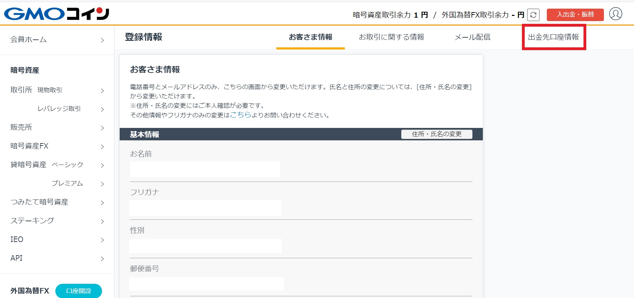The height and width of the screenshot is (298, 634).
Task: Click chevron beside 会員ホーム
Action: pos(102,40)
